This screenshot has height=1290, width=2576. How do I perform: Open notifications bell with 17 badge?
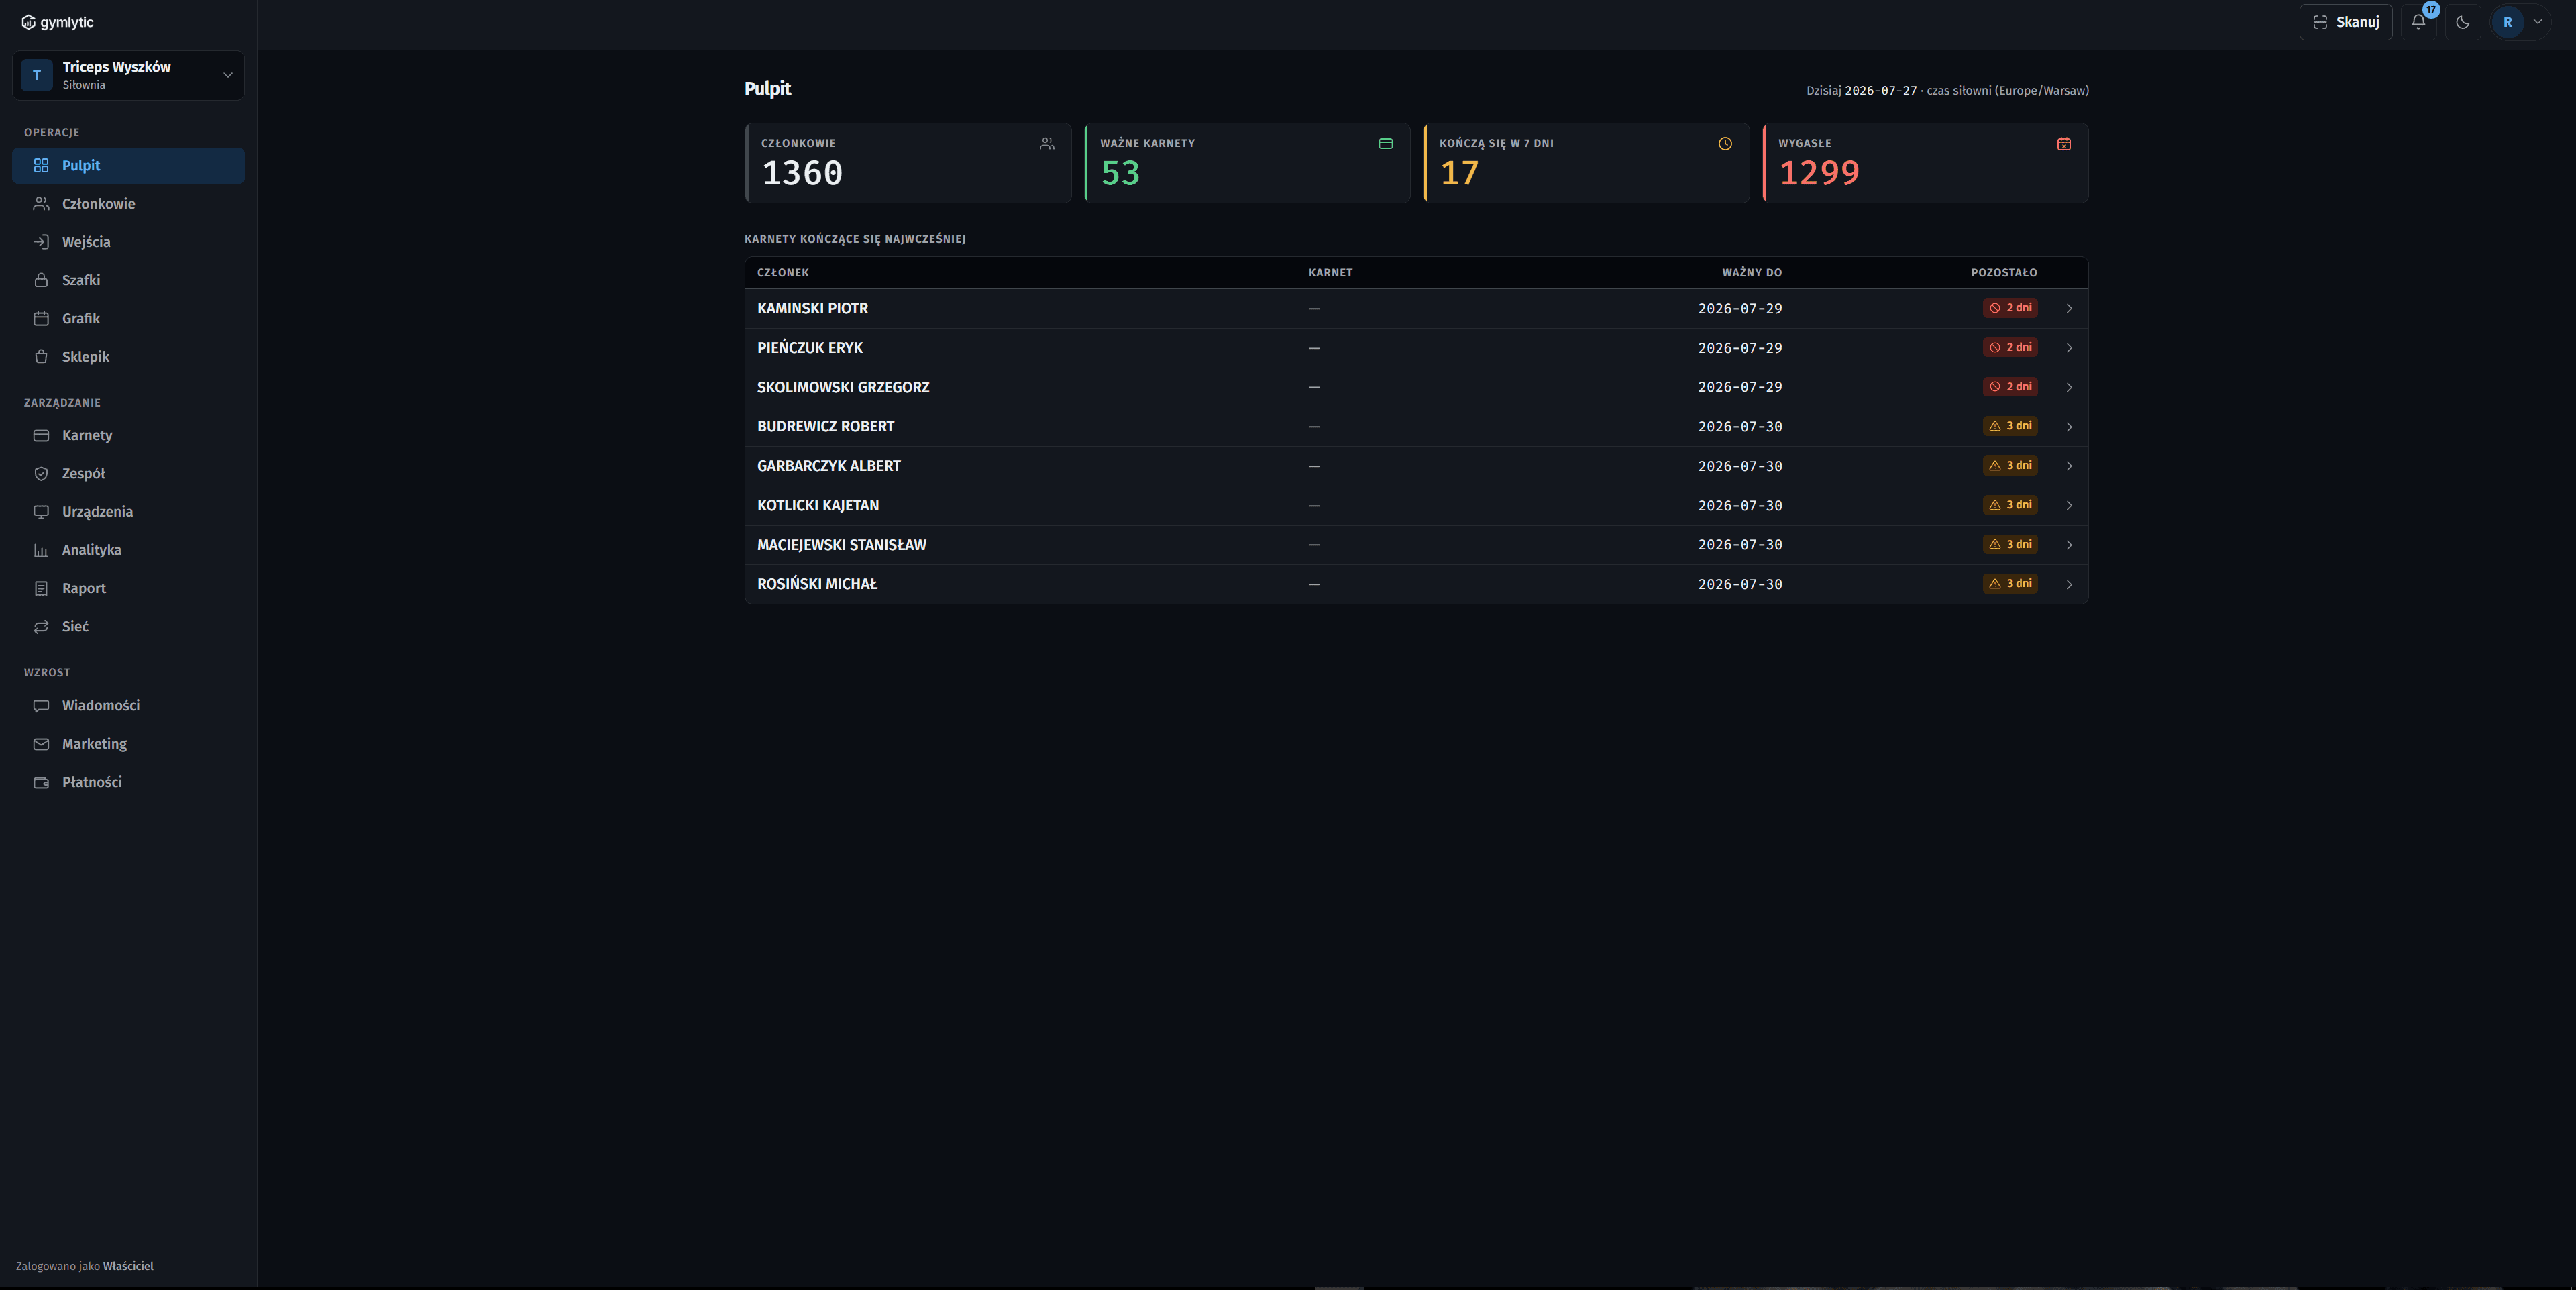click(x=2418, y=22)
